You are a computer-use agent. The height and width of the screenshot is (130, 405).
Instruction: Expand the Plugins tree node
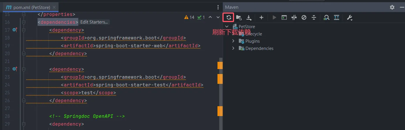(233, 41)
